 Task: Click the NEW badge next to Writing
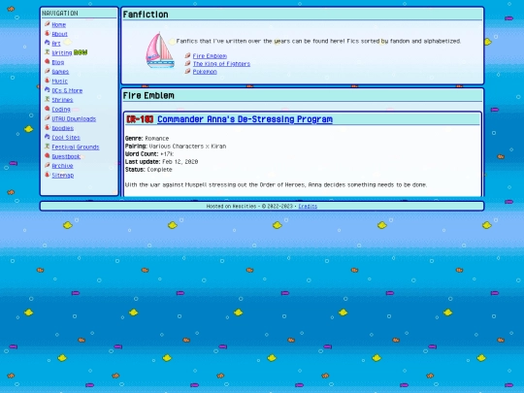[x=81, y=52]
